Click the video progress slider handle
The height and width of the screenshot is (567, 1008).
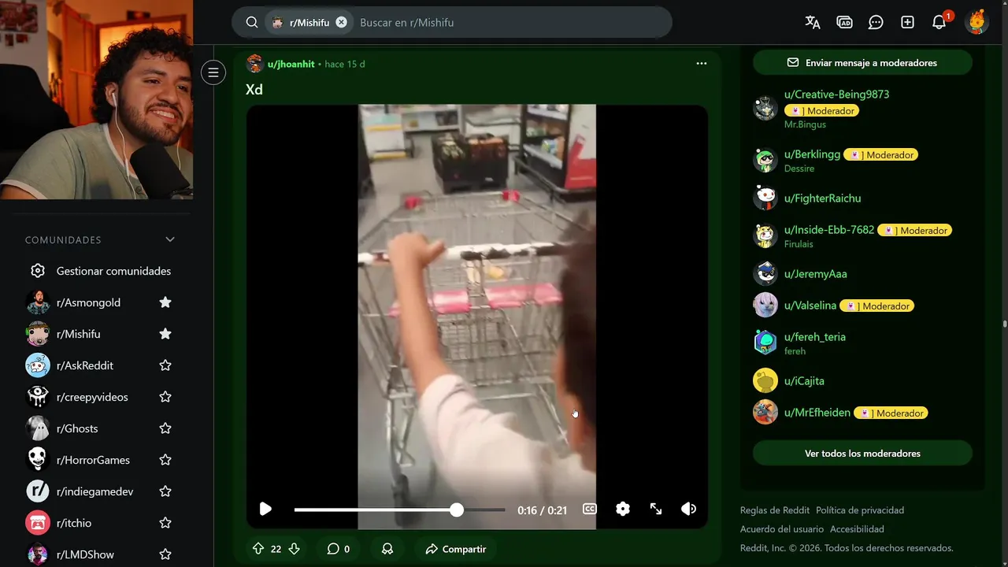click(457, 510)
